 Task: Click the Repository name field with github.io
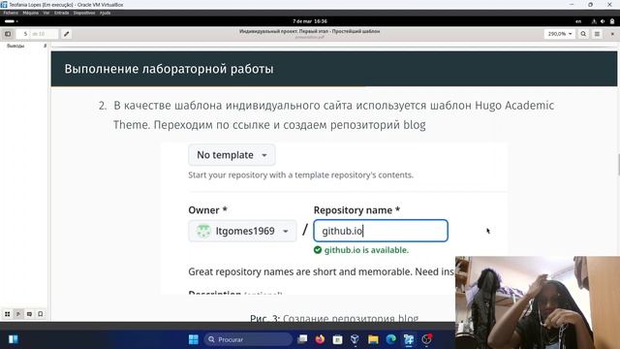[x=381, y=231]
